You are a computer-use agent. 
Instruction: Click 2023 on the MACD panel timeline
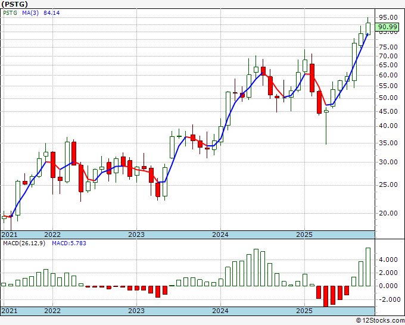136,311
